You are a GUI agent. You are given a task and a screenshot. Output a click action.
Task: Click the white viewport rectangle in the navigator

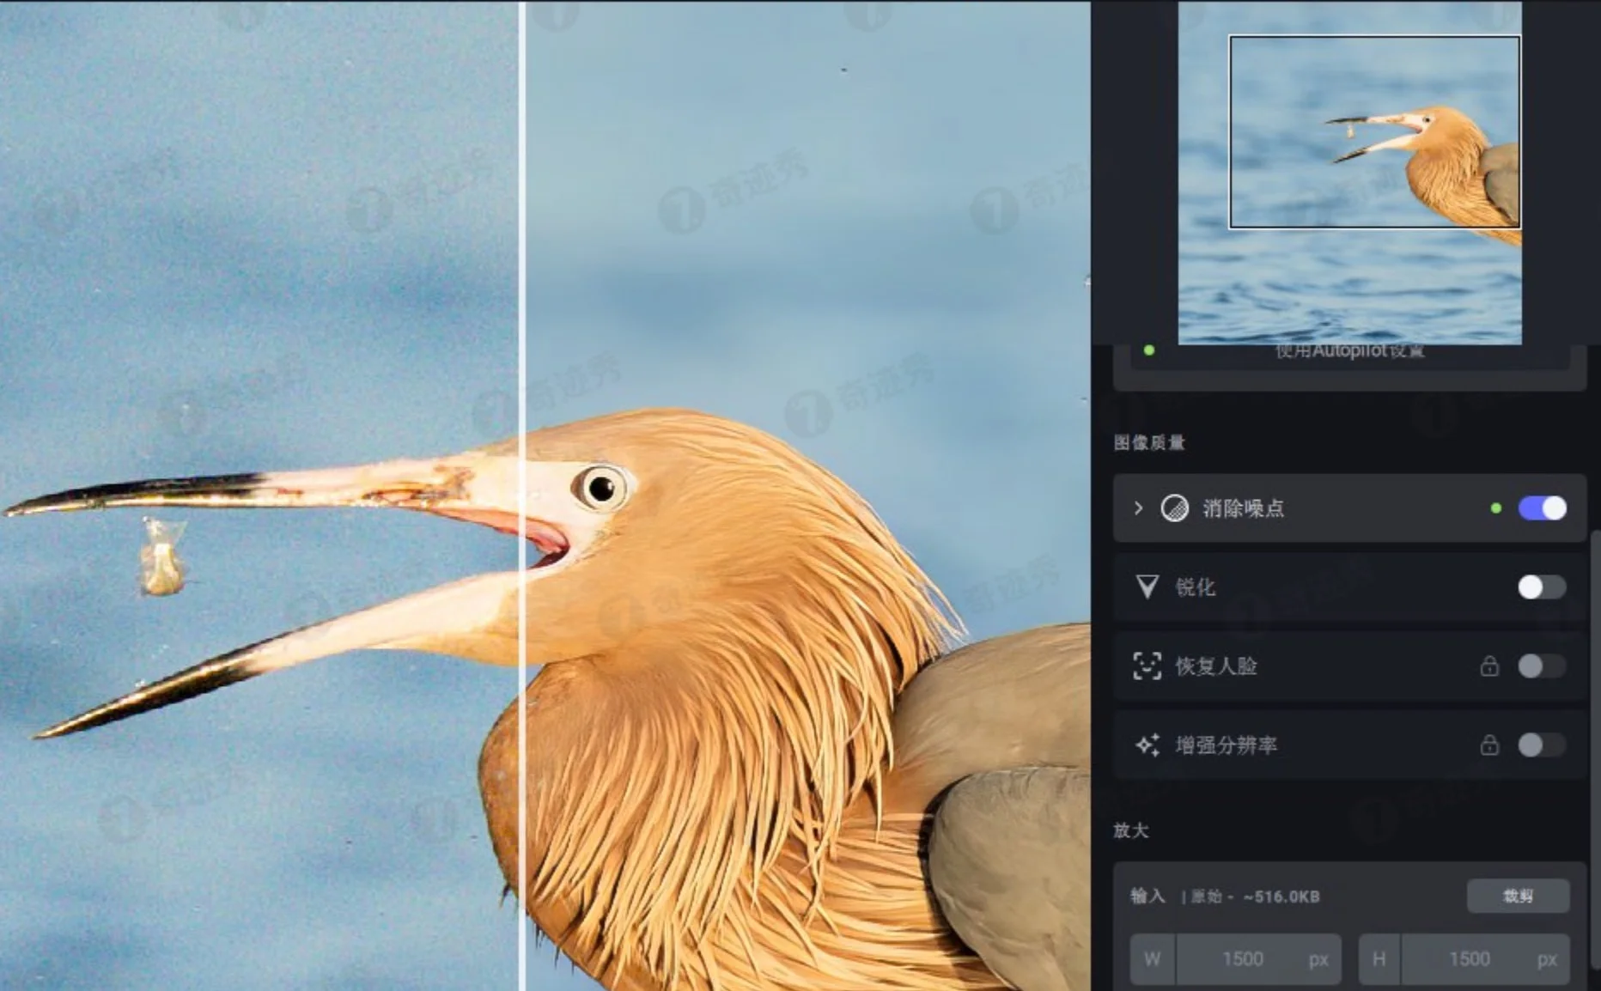[x=1374, y=131]
